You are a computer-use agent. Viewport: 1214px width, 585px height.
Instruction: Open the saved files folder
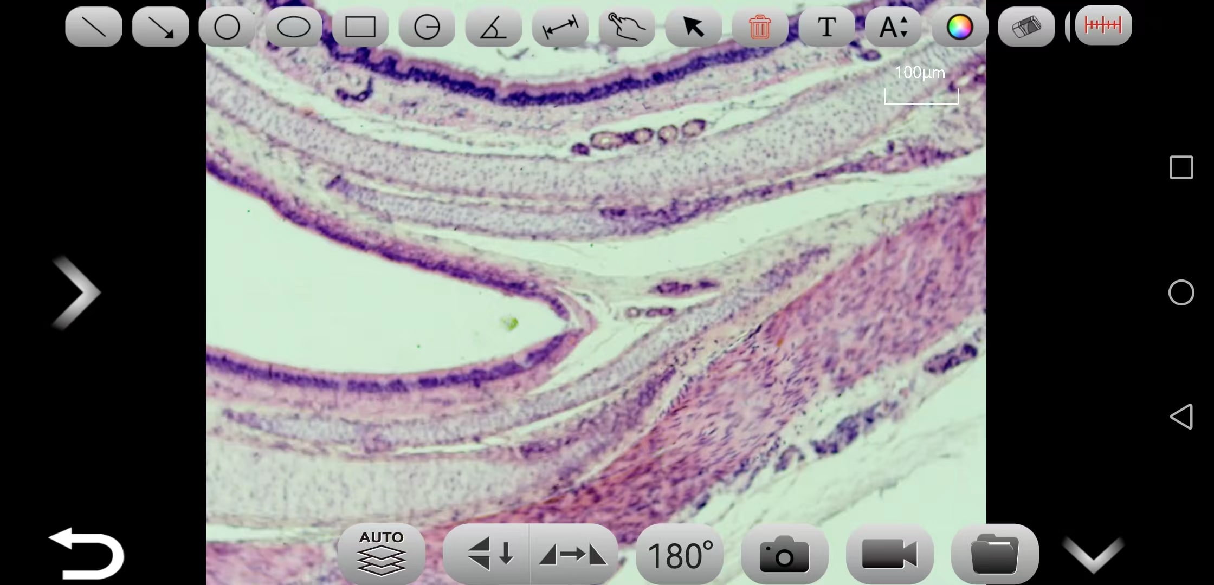click(995, 554)
